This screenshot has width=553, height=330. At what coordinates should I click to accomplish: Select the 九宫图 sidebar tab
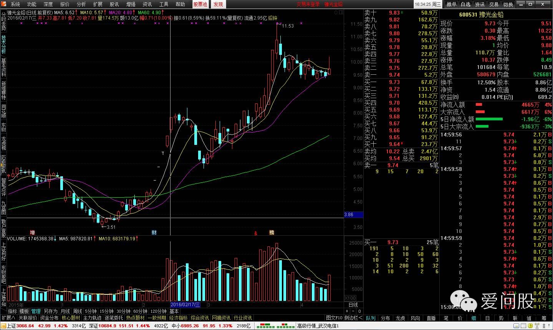pos(3,207)
